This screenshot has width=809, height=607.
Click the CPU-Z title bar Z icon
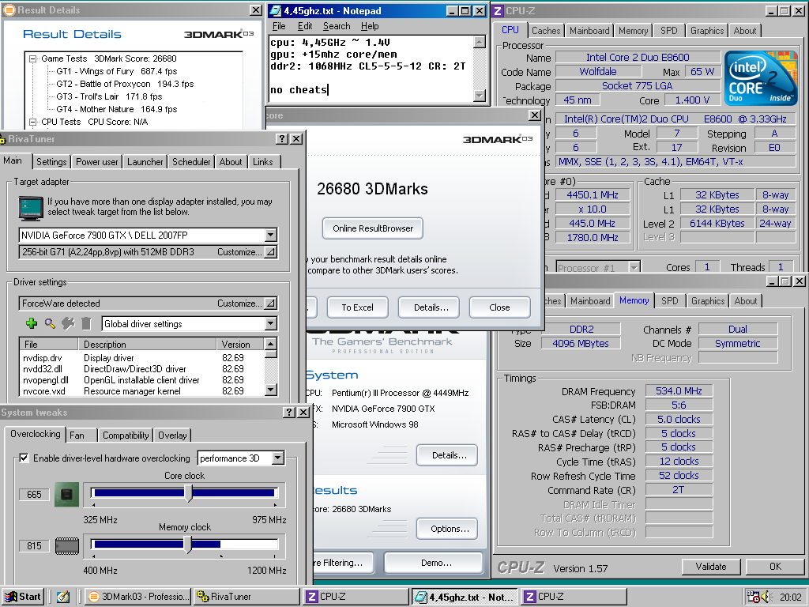click(x=498, y=11)
